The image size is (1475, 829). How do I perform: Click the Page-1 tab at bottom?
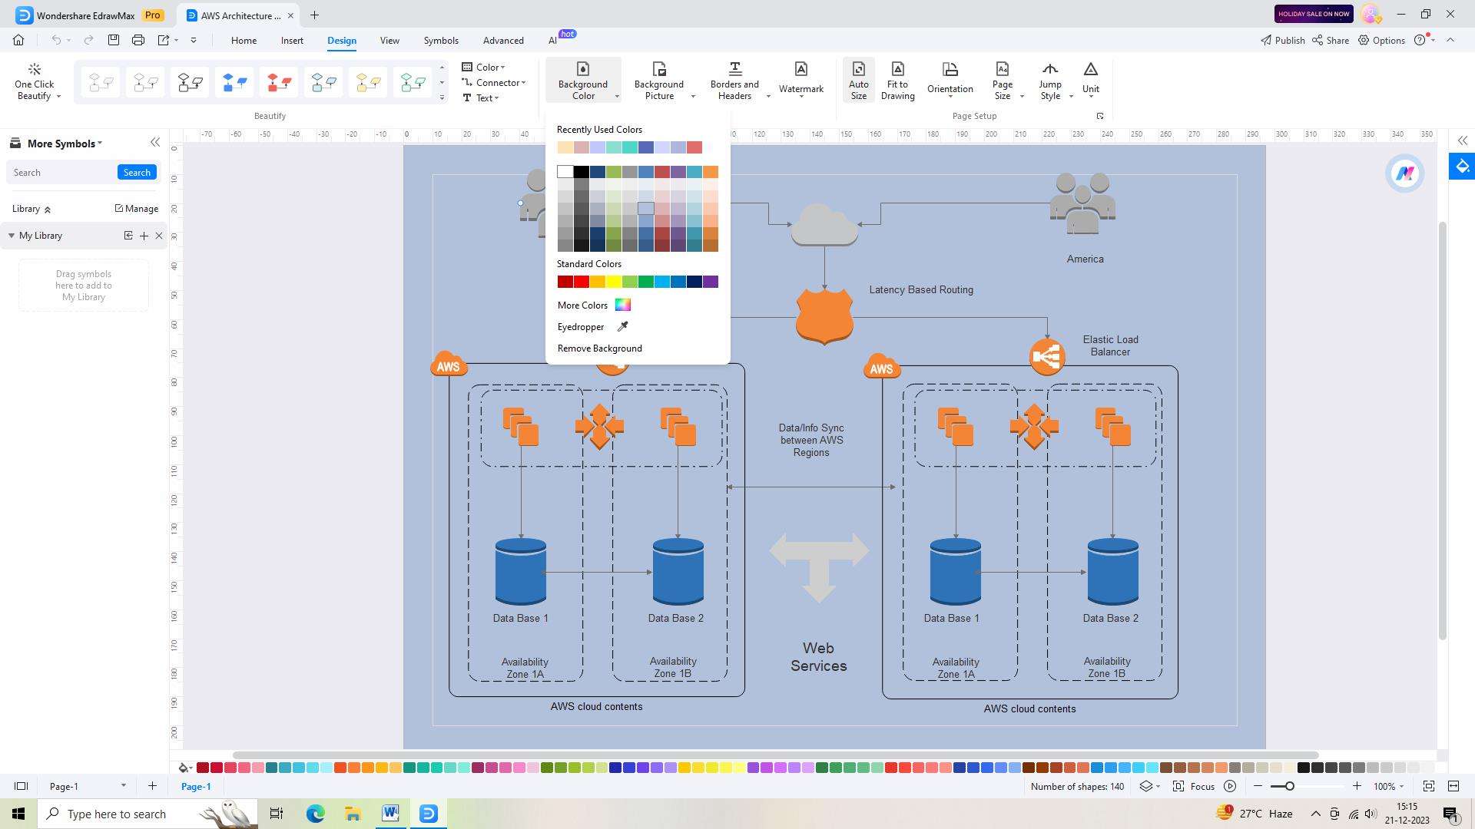coord(196,785)
